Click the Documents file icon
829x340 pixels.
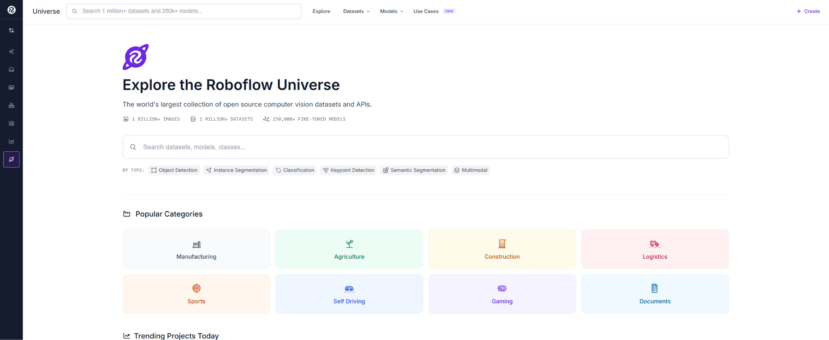(654, 288)
